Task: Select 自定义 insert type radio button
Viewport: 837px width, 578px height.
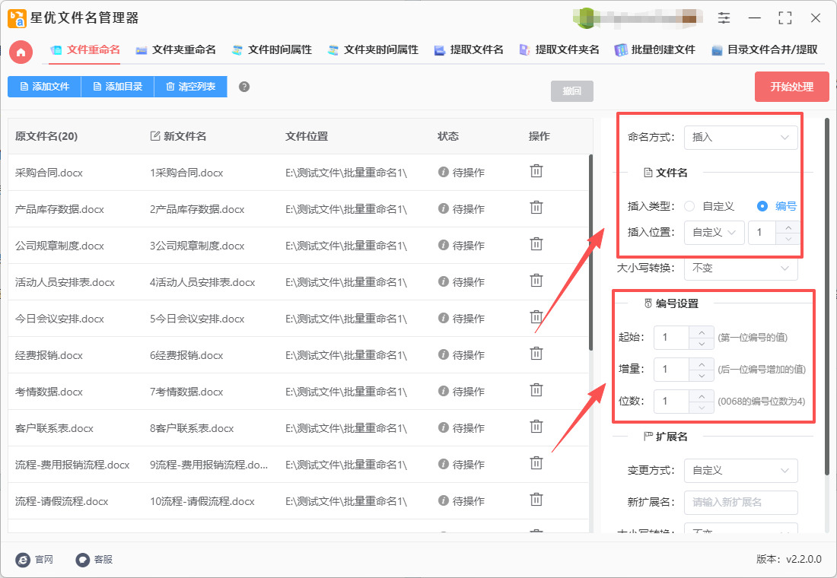Action: point(689,206)
